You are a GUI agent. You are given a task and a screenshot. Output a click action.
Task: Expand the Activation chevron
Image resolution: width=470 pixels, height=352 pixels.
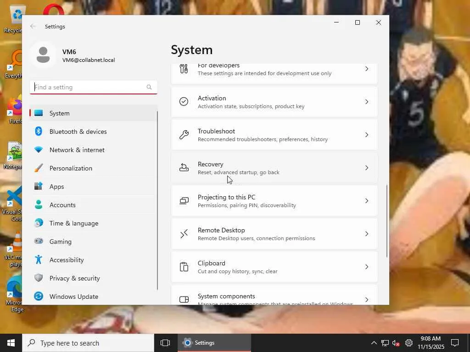pyautogui.click(x=367, y=102)
